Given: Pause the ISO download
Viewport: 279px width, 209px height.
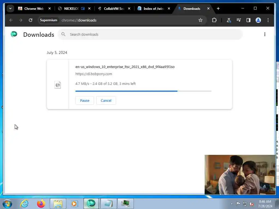Looking at the screenshot, I should (85, 100).
